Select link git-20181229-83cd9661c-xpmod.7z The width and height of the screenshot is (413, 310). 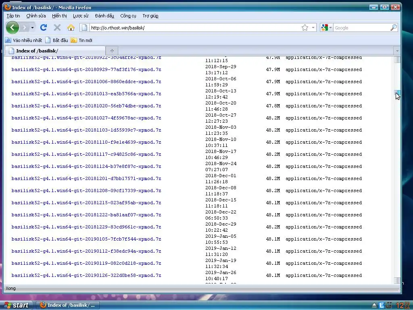(x=86, y=227)
